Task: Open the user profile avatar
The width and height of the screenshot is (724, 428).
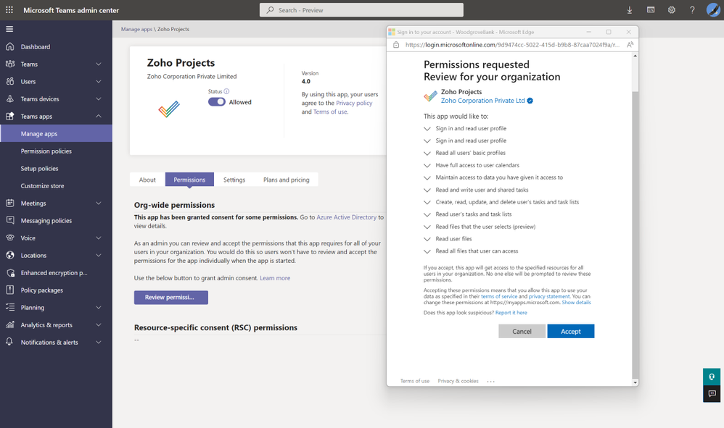Action: 713,9
